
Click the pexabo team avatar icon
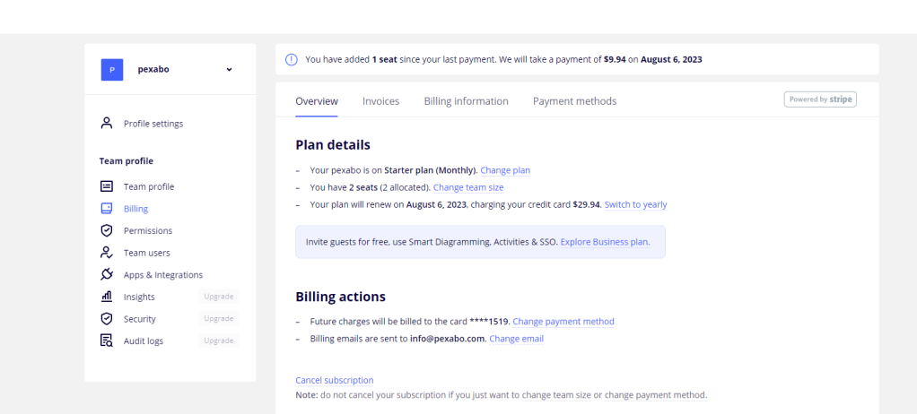[111, 70]
